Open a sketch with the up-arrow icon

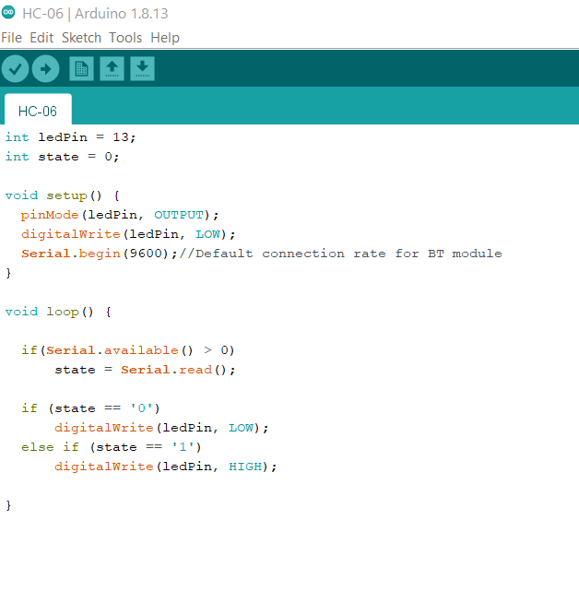(112, 68)
